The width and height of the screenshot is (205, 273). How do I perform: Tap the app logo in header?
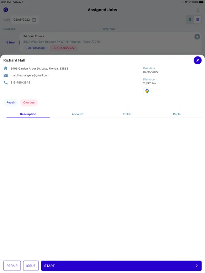[x=6, y=10]
